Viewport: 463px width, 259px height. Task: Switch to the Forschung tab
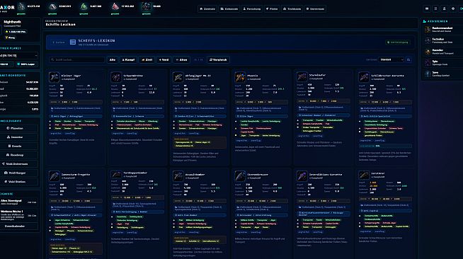[x=252, y=9]
